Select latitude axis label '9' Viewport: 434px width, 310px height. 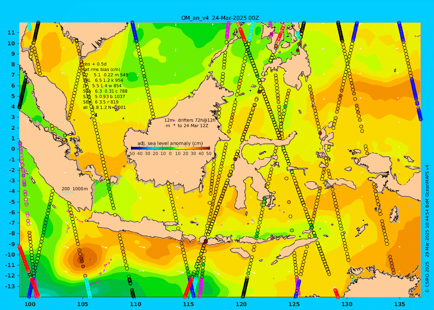[13, 54]
